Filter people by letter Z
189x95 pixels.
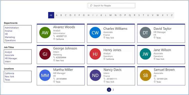[172, 15]
